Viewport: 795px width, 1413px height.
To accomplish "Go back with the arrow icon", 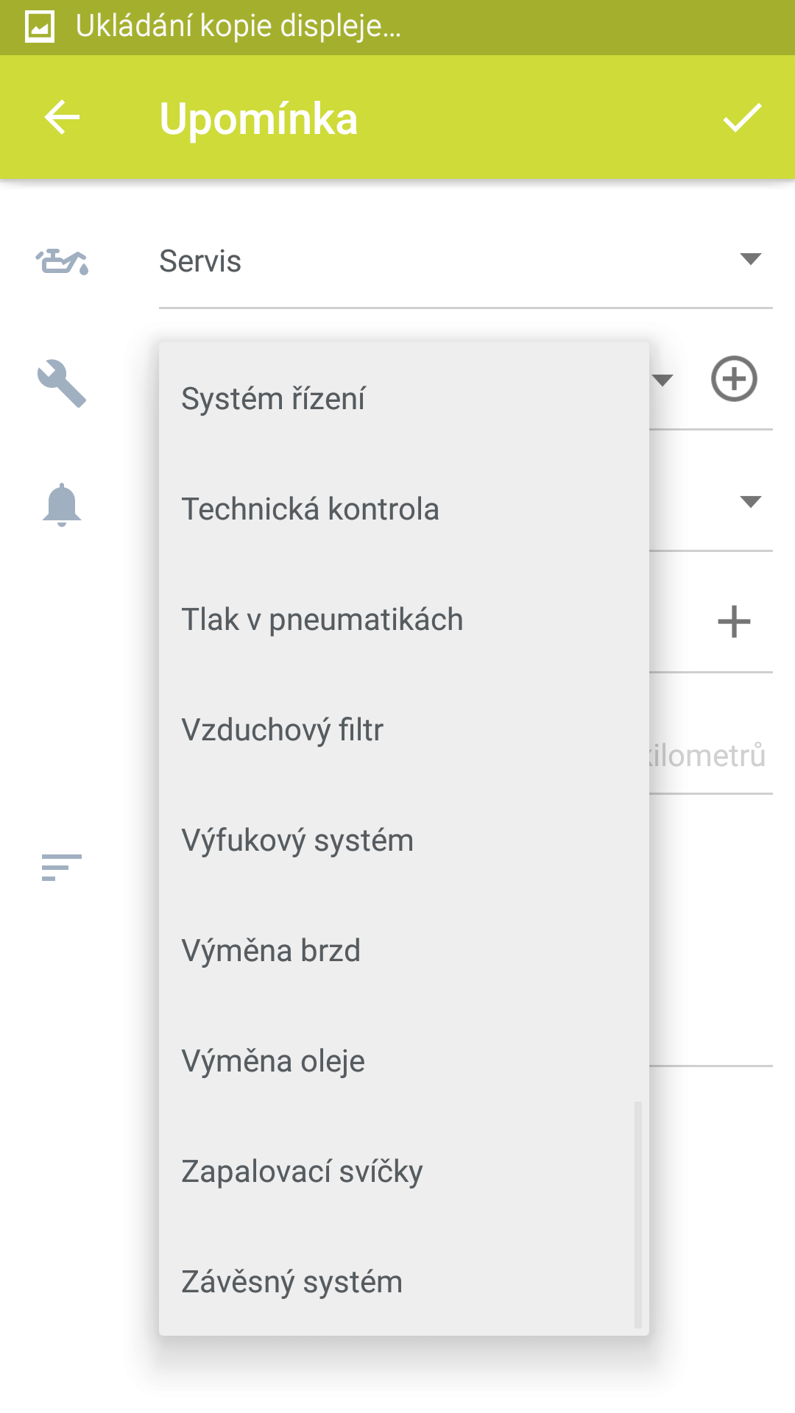I will pyautogui.click(x=62, y=118).
